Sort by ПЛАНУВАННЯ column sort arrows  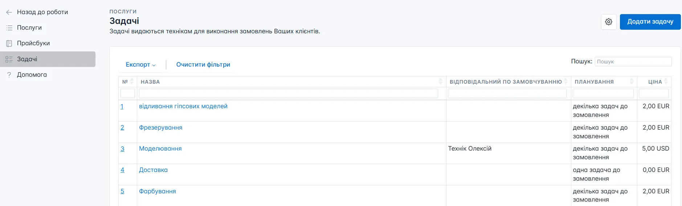pos(632,82)
